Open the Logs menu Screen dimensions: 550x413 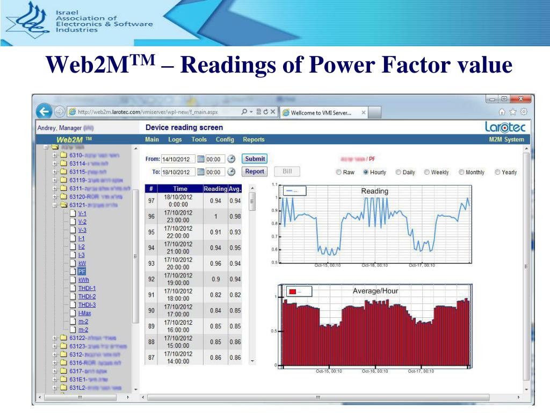[175, 139]
